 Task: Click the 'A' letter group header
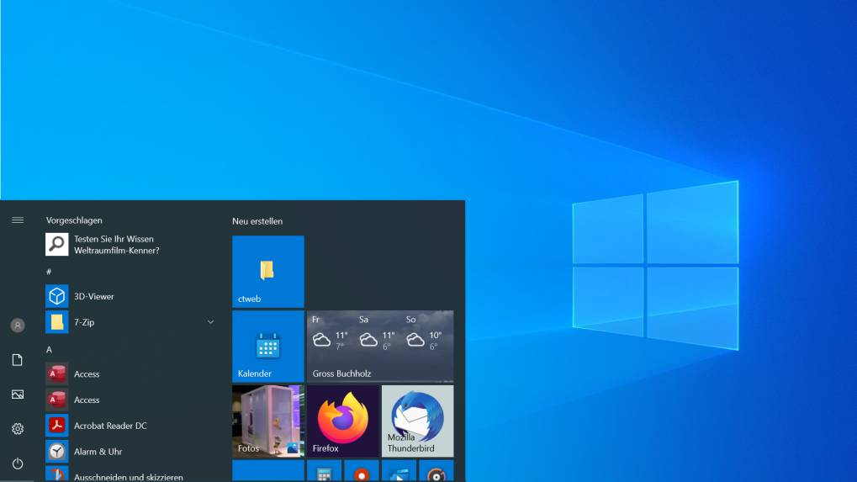coord(49,349)
